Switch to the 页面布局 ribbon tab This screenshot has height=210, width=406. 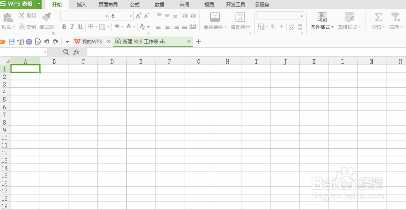click(108, 4)
